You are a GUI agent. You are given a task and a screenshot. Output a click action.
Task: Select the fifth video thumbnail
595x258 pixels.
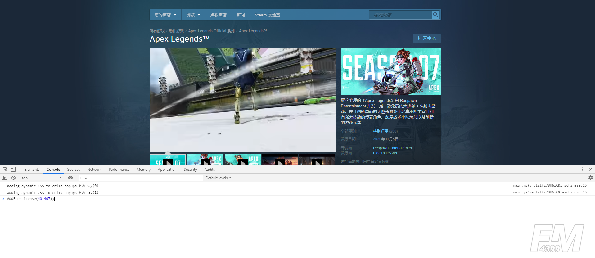(x=317, y=160)
